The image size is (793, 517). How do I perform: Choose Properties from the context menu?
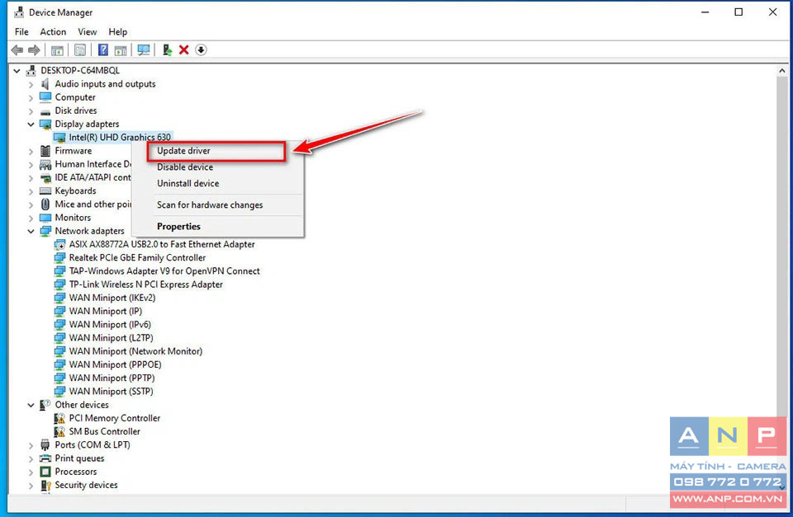tap(217, 227)
